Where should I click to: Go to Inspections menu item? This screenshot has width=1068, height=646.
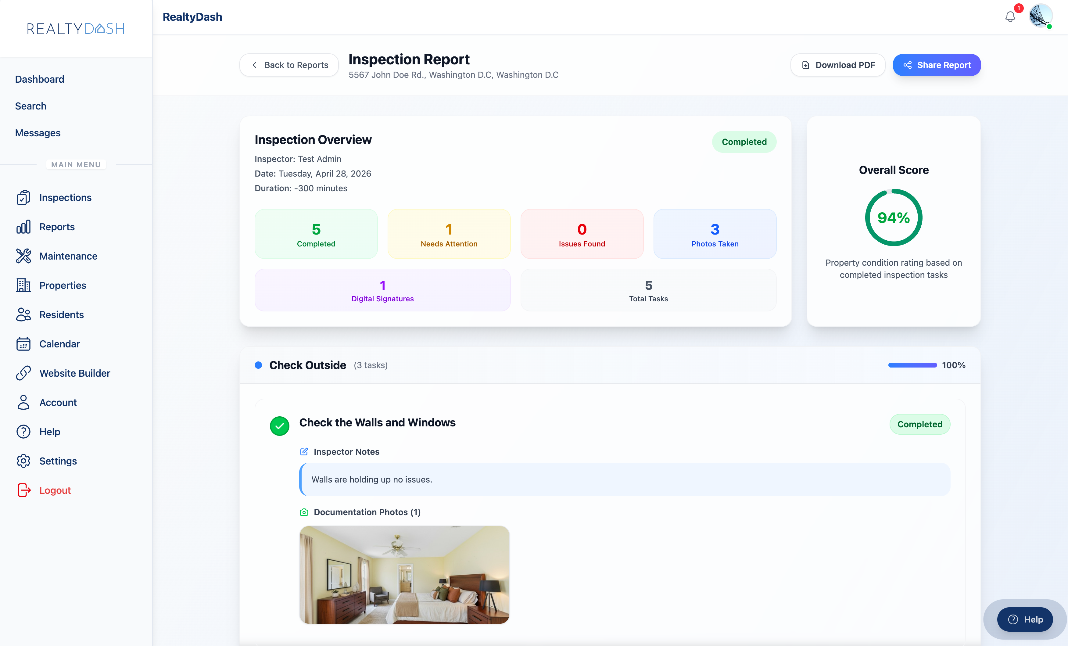tap(66, 198)
